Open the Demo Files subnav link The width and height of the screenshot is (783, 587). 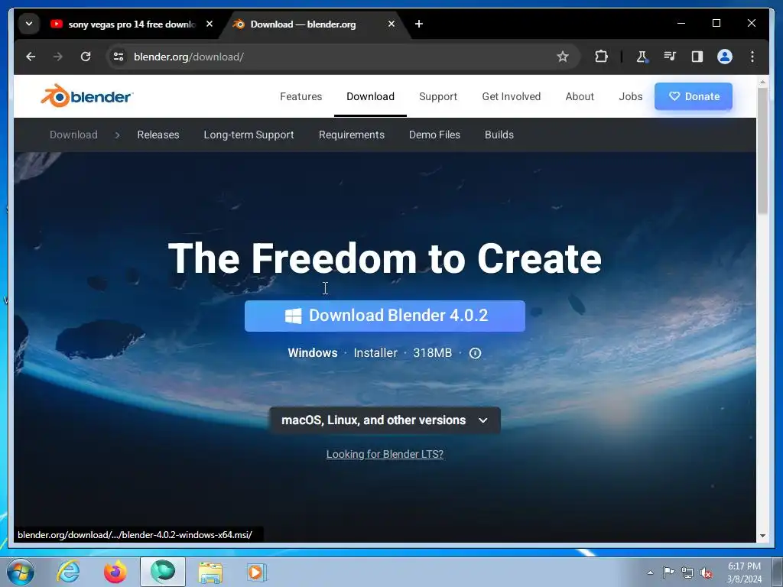coord(434,135)
